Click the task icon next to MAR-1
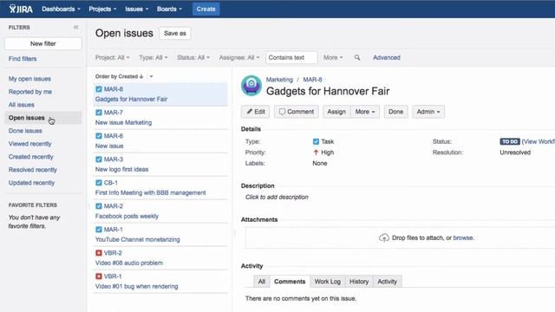Viewport: 555px width, 312px height. [99, 229]
